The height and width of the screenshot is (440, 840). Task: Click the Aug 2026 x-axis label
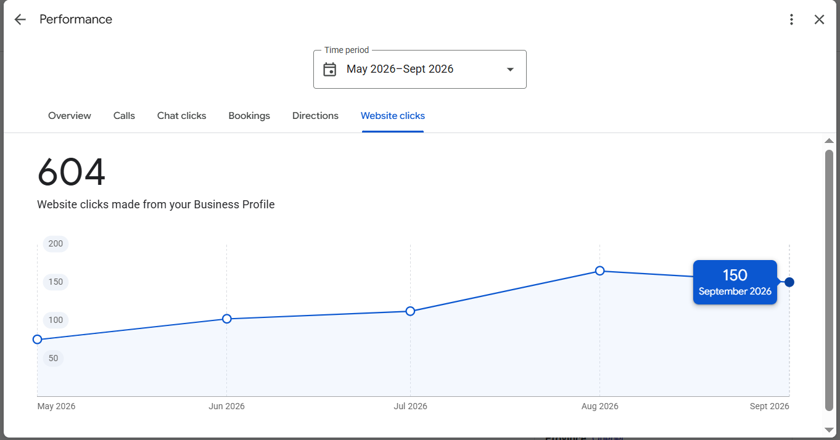(x=600, y=406)
